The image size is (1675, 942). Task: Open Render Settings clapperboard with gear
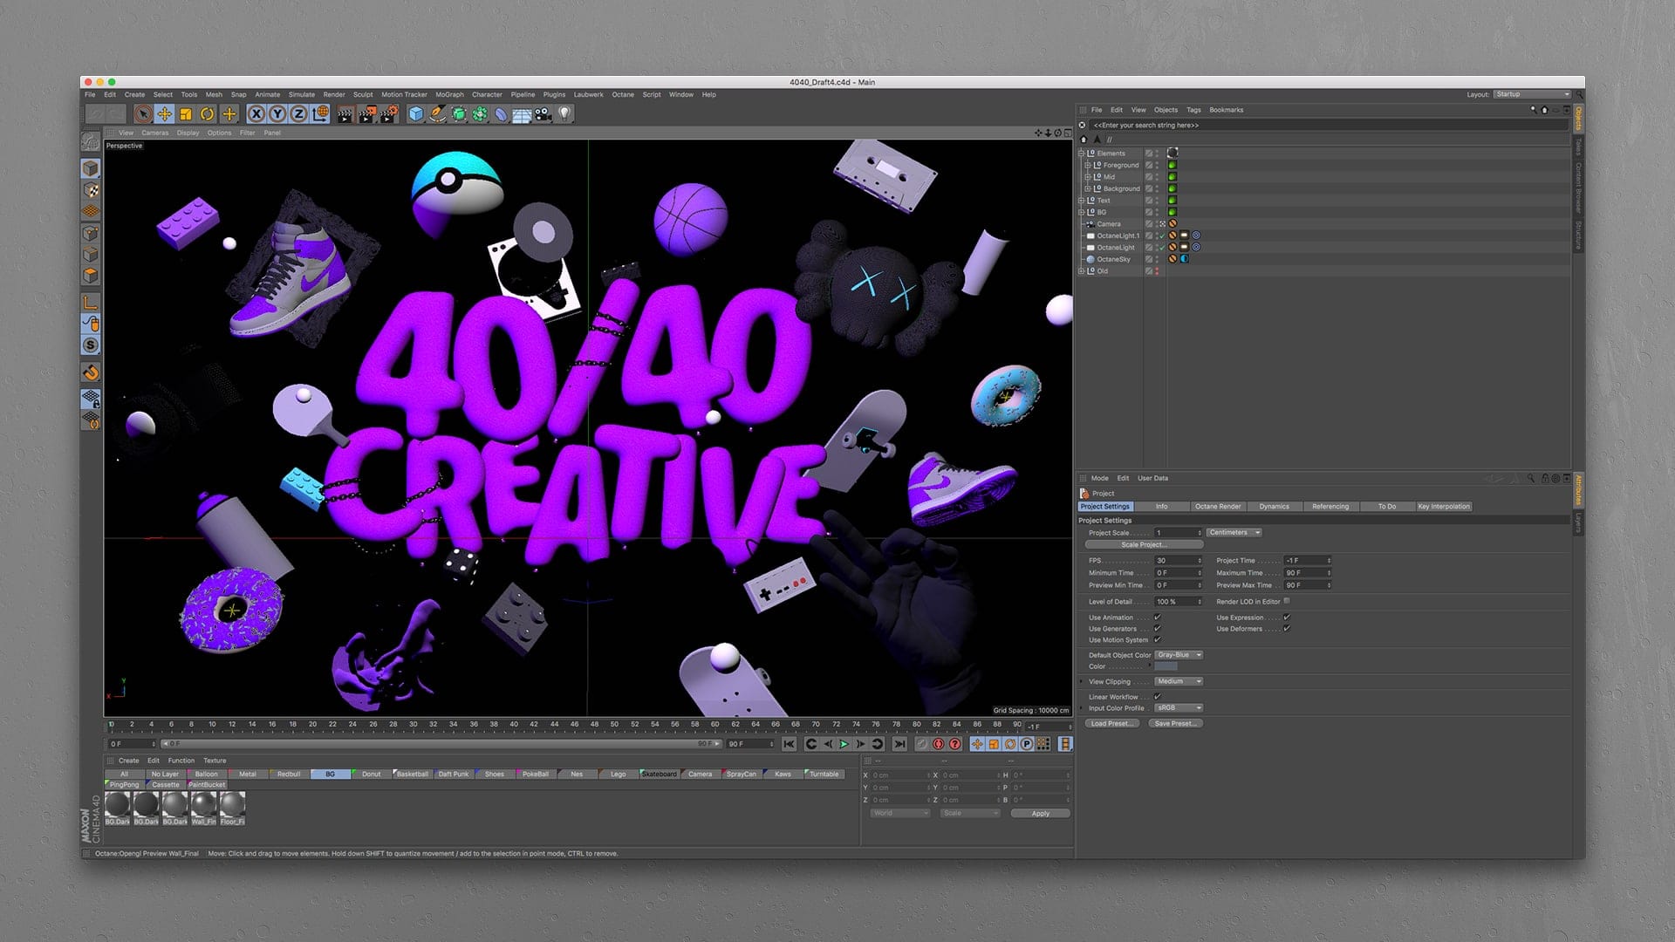389,113
